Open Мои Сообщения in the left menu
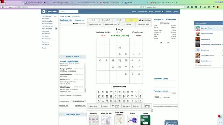Viewport: 223px width, 125px height. click(47, 28)
